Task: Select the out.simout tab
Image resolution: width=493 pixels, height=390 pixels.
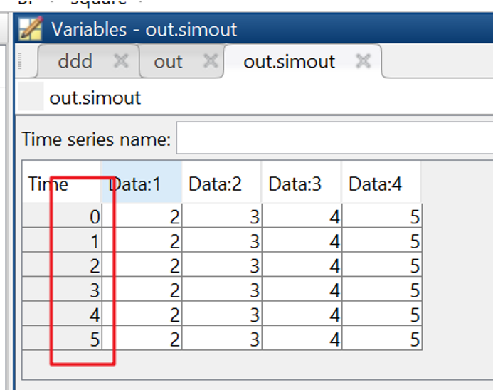Action: point(289,62)
